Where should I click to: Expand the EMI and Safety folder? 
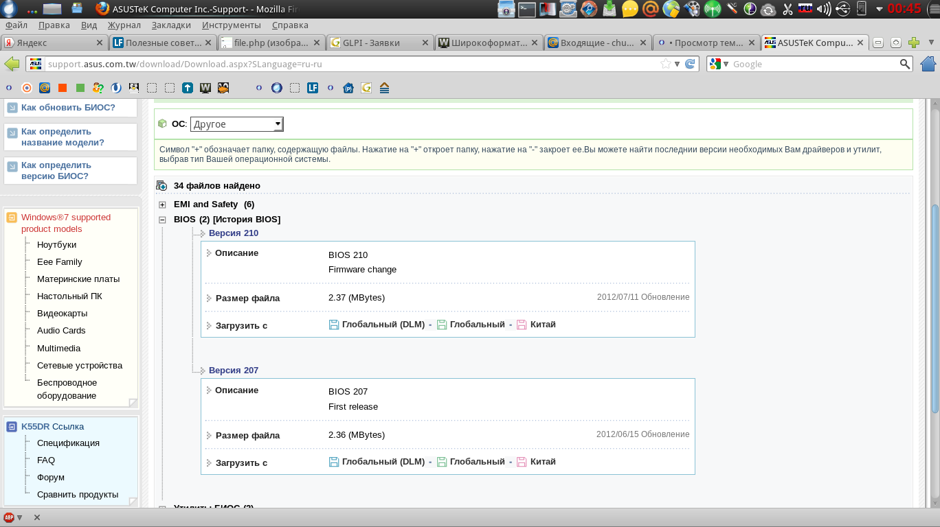click(162, 204)
